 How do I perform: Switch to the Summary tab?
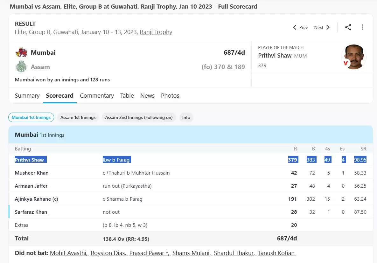coord(27,96)
